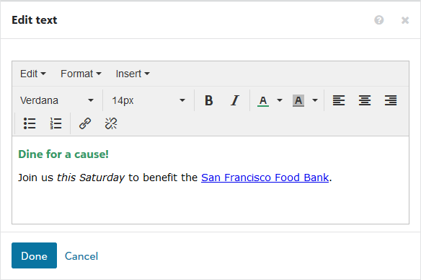
Task: Insert a hyperlink with link icon
Action: (85, 123)
